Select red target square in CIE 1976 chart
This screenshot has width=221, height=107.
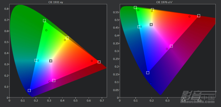(x=199, y=16)
